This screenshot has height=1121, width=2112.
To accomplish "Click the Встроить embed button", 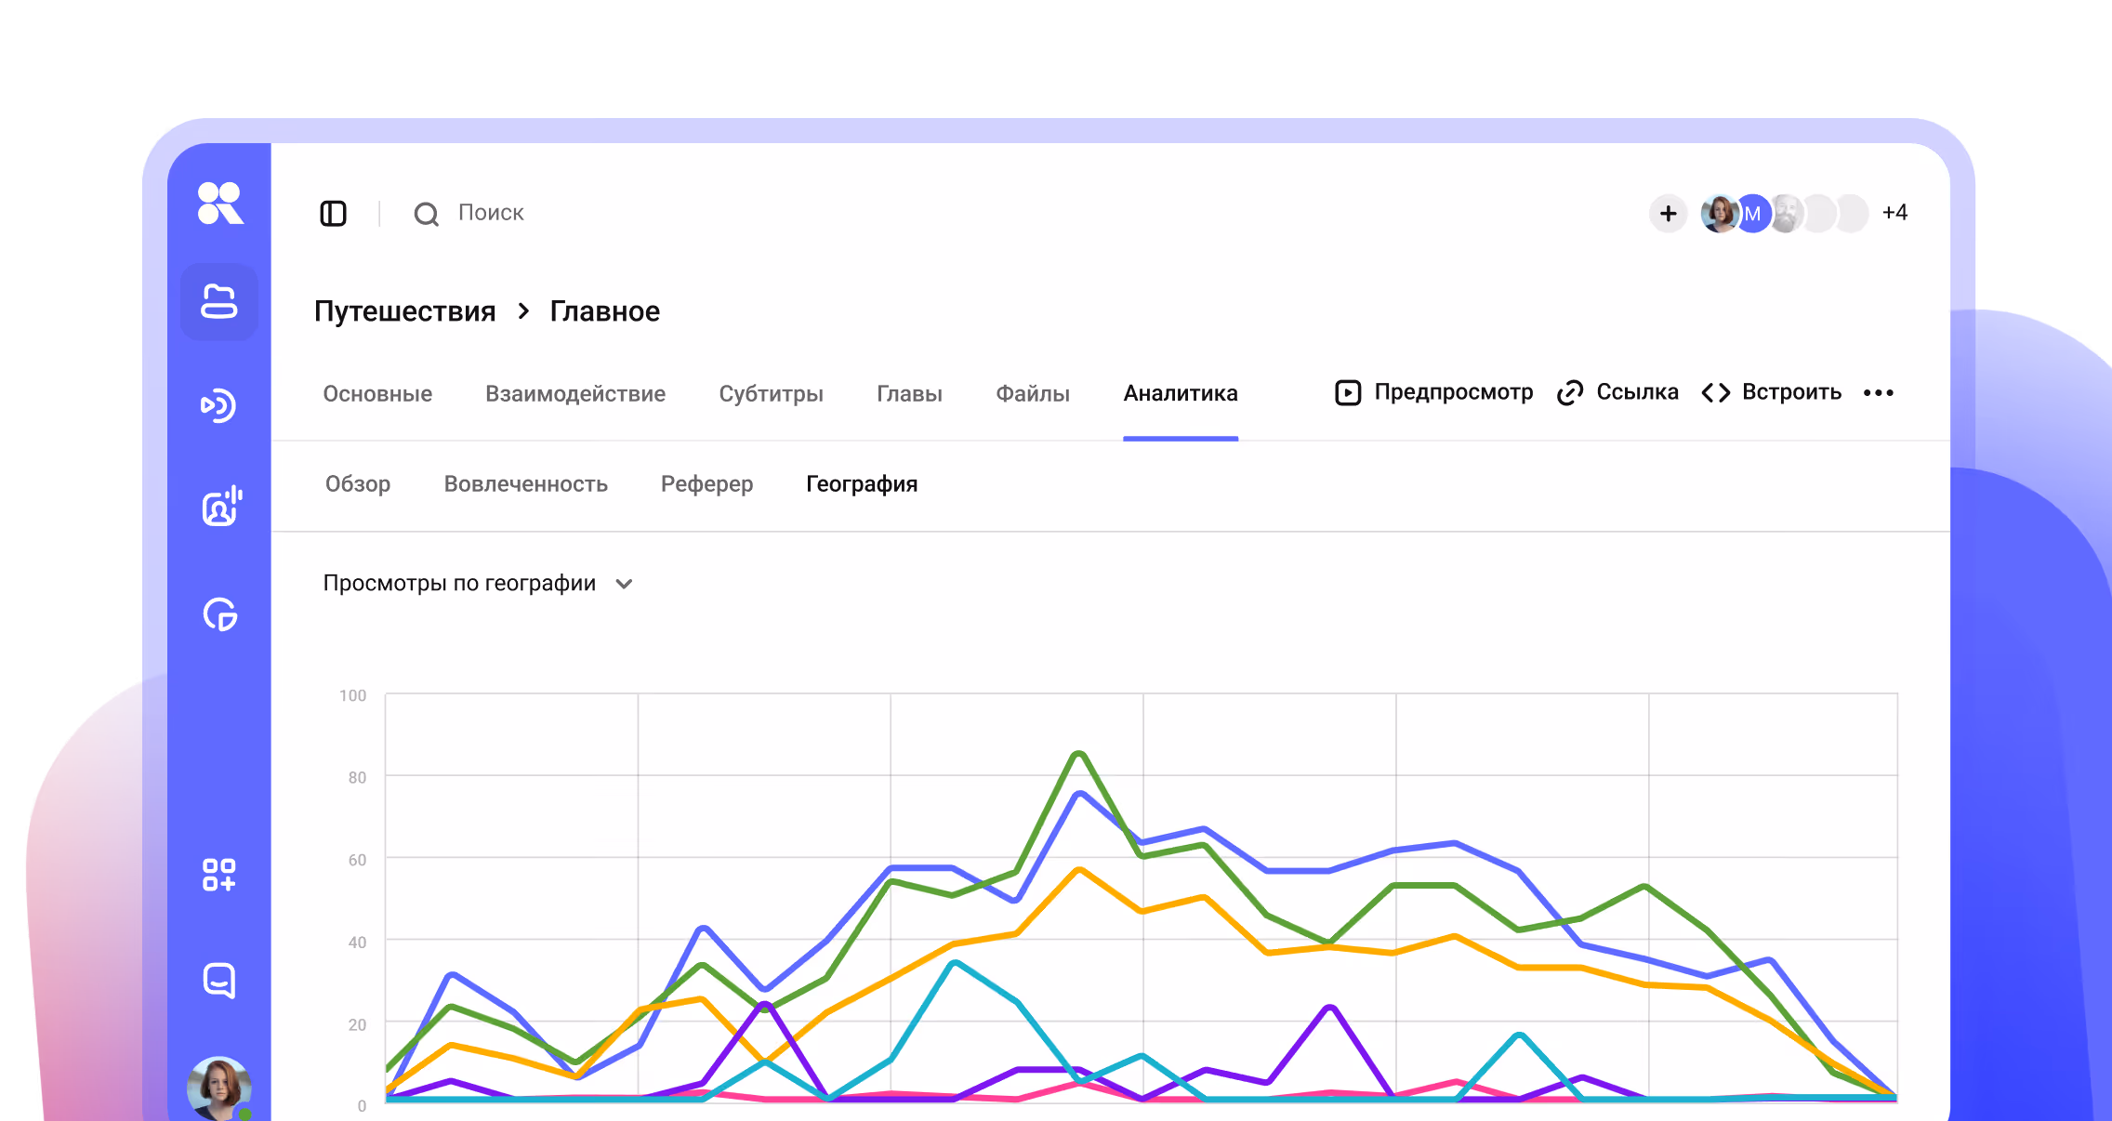I will pyautogui.click(x=1772, y=392).
